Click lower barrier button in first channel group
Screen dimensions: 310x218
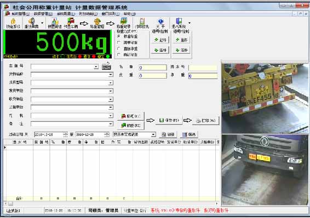coord(160,50)
